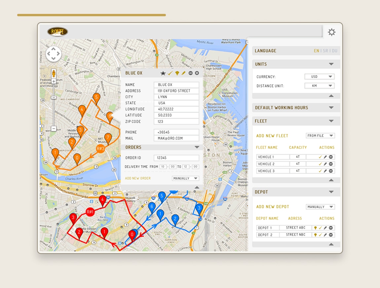Click the checkmark icon in Blue Ox header
380x288 pixels.
pos(170,73)
